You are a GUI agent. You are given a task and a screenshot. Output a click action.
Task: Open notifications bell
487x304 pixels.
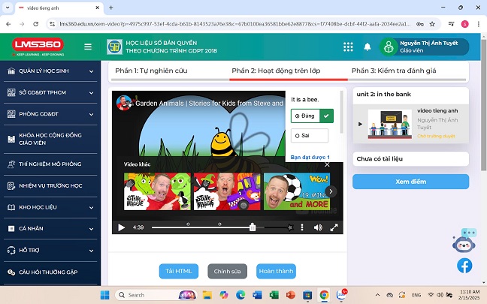367,47
